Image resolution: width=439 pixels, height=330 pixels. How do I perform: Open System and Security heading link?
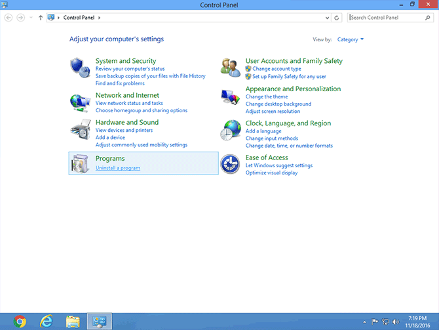[126, 61]
